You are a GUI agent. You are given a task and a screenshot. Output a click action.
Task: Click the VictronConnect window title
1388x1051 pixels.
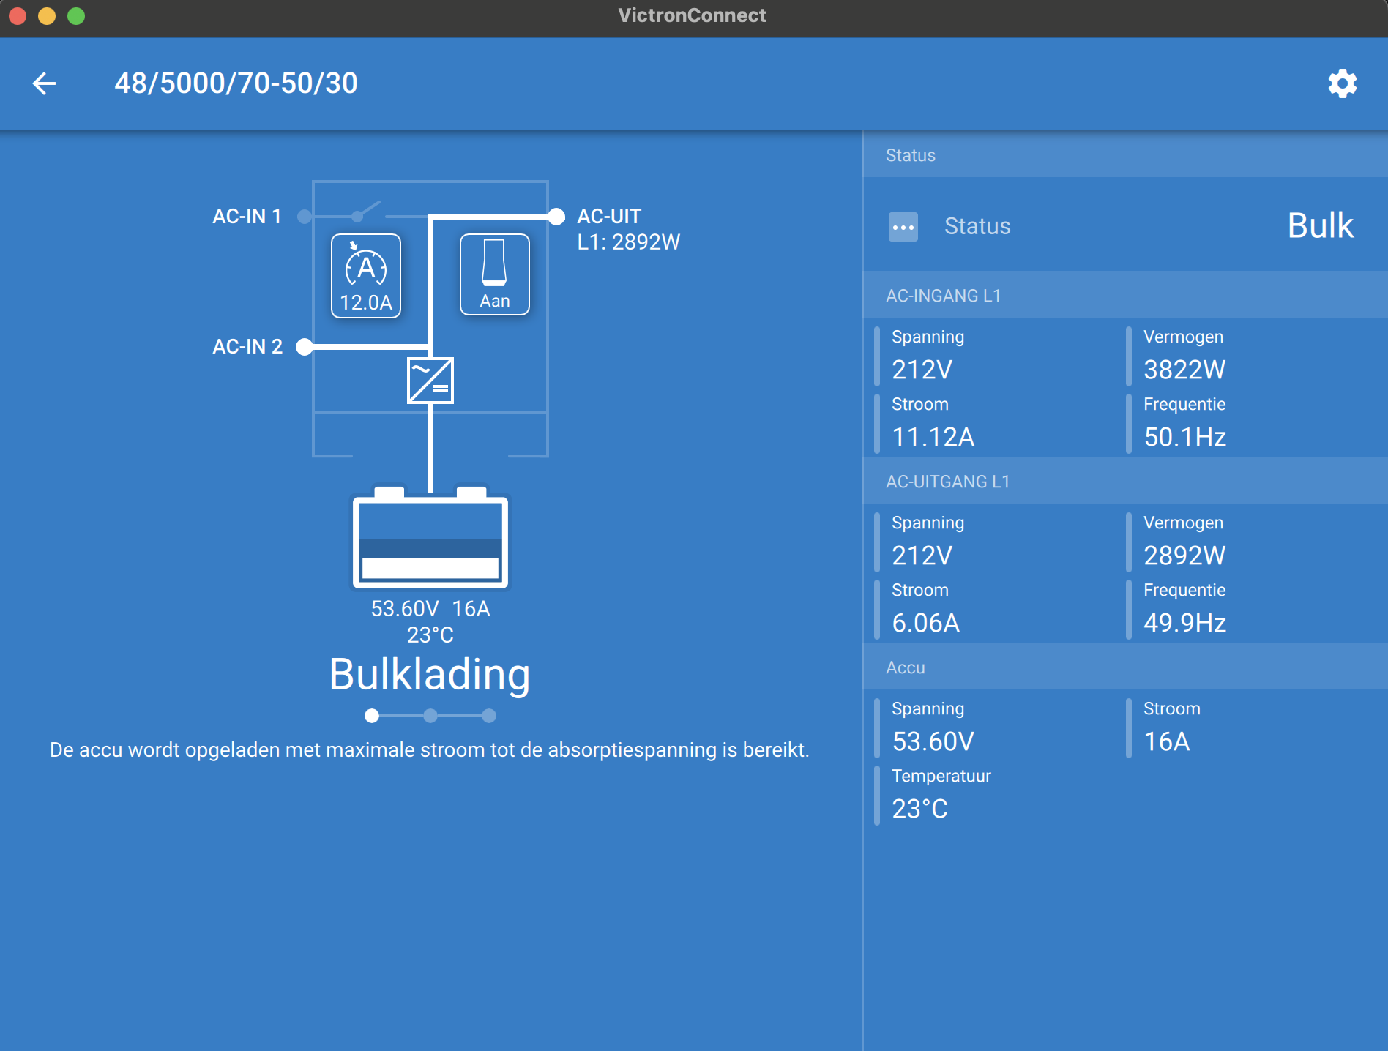pos(692,15)
